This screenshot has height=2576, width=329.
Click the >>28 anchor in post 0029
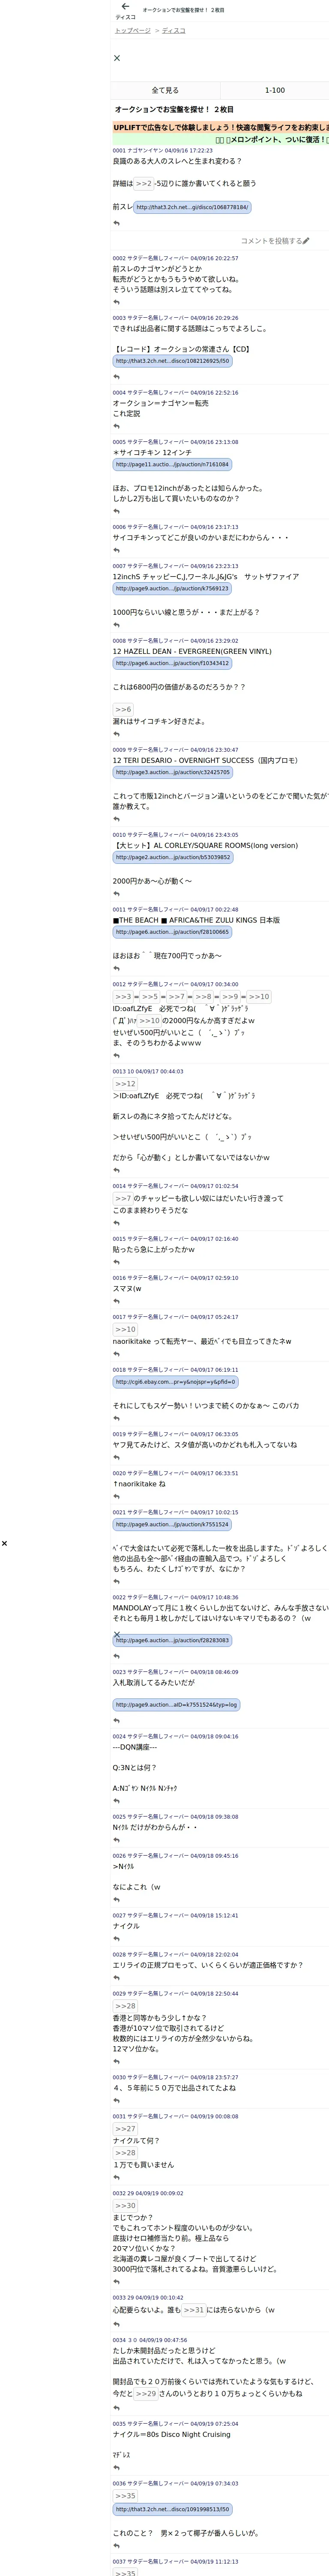tap(126, 2006)
